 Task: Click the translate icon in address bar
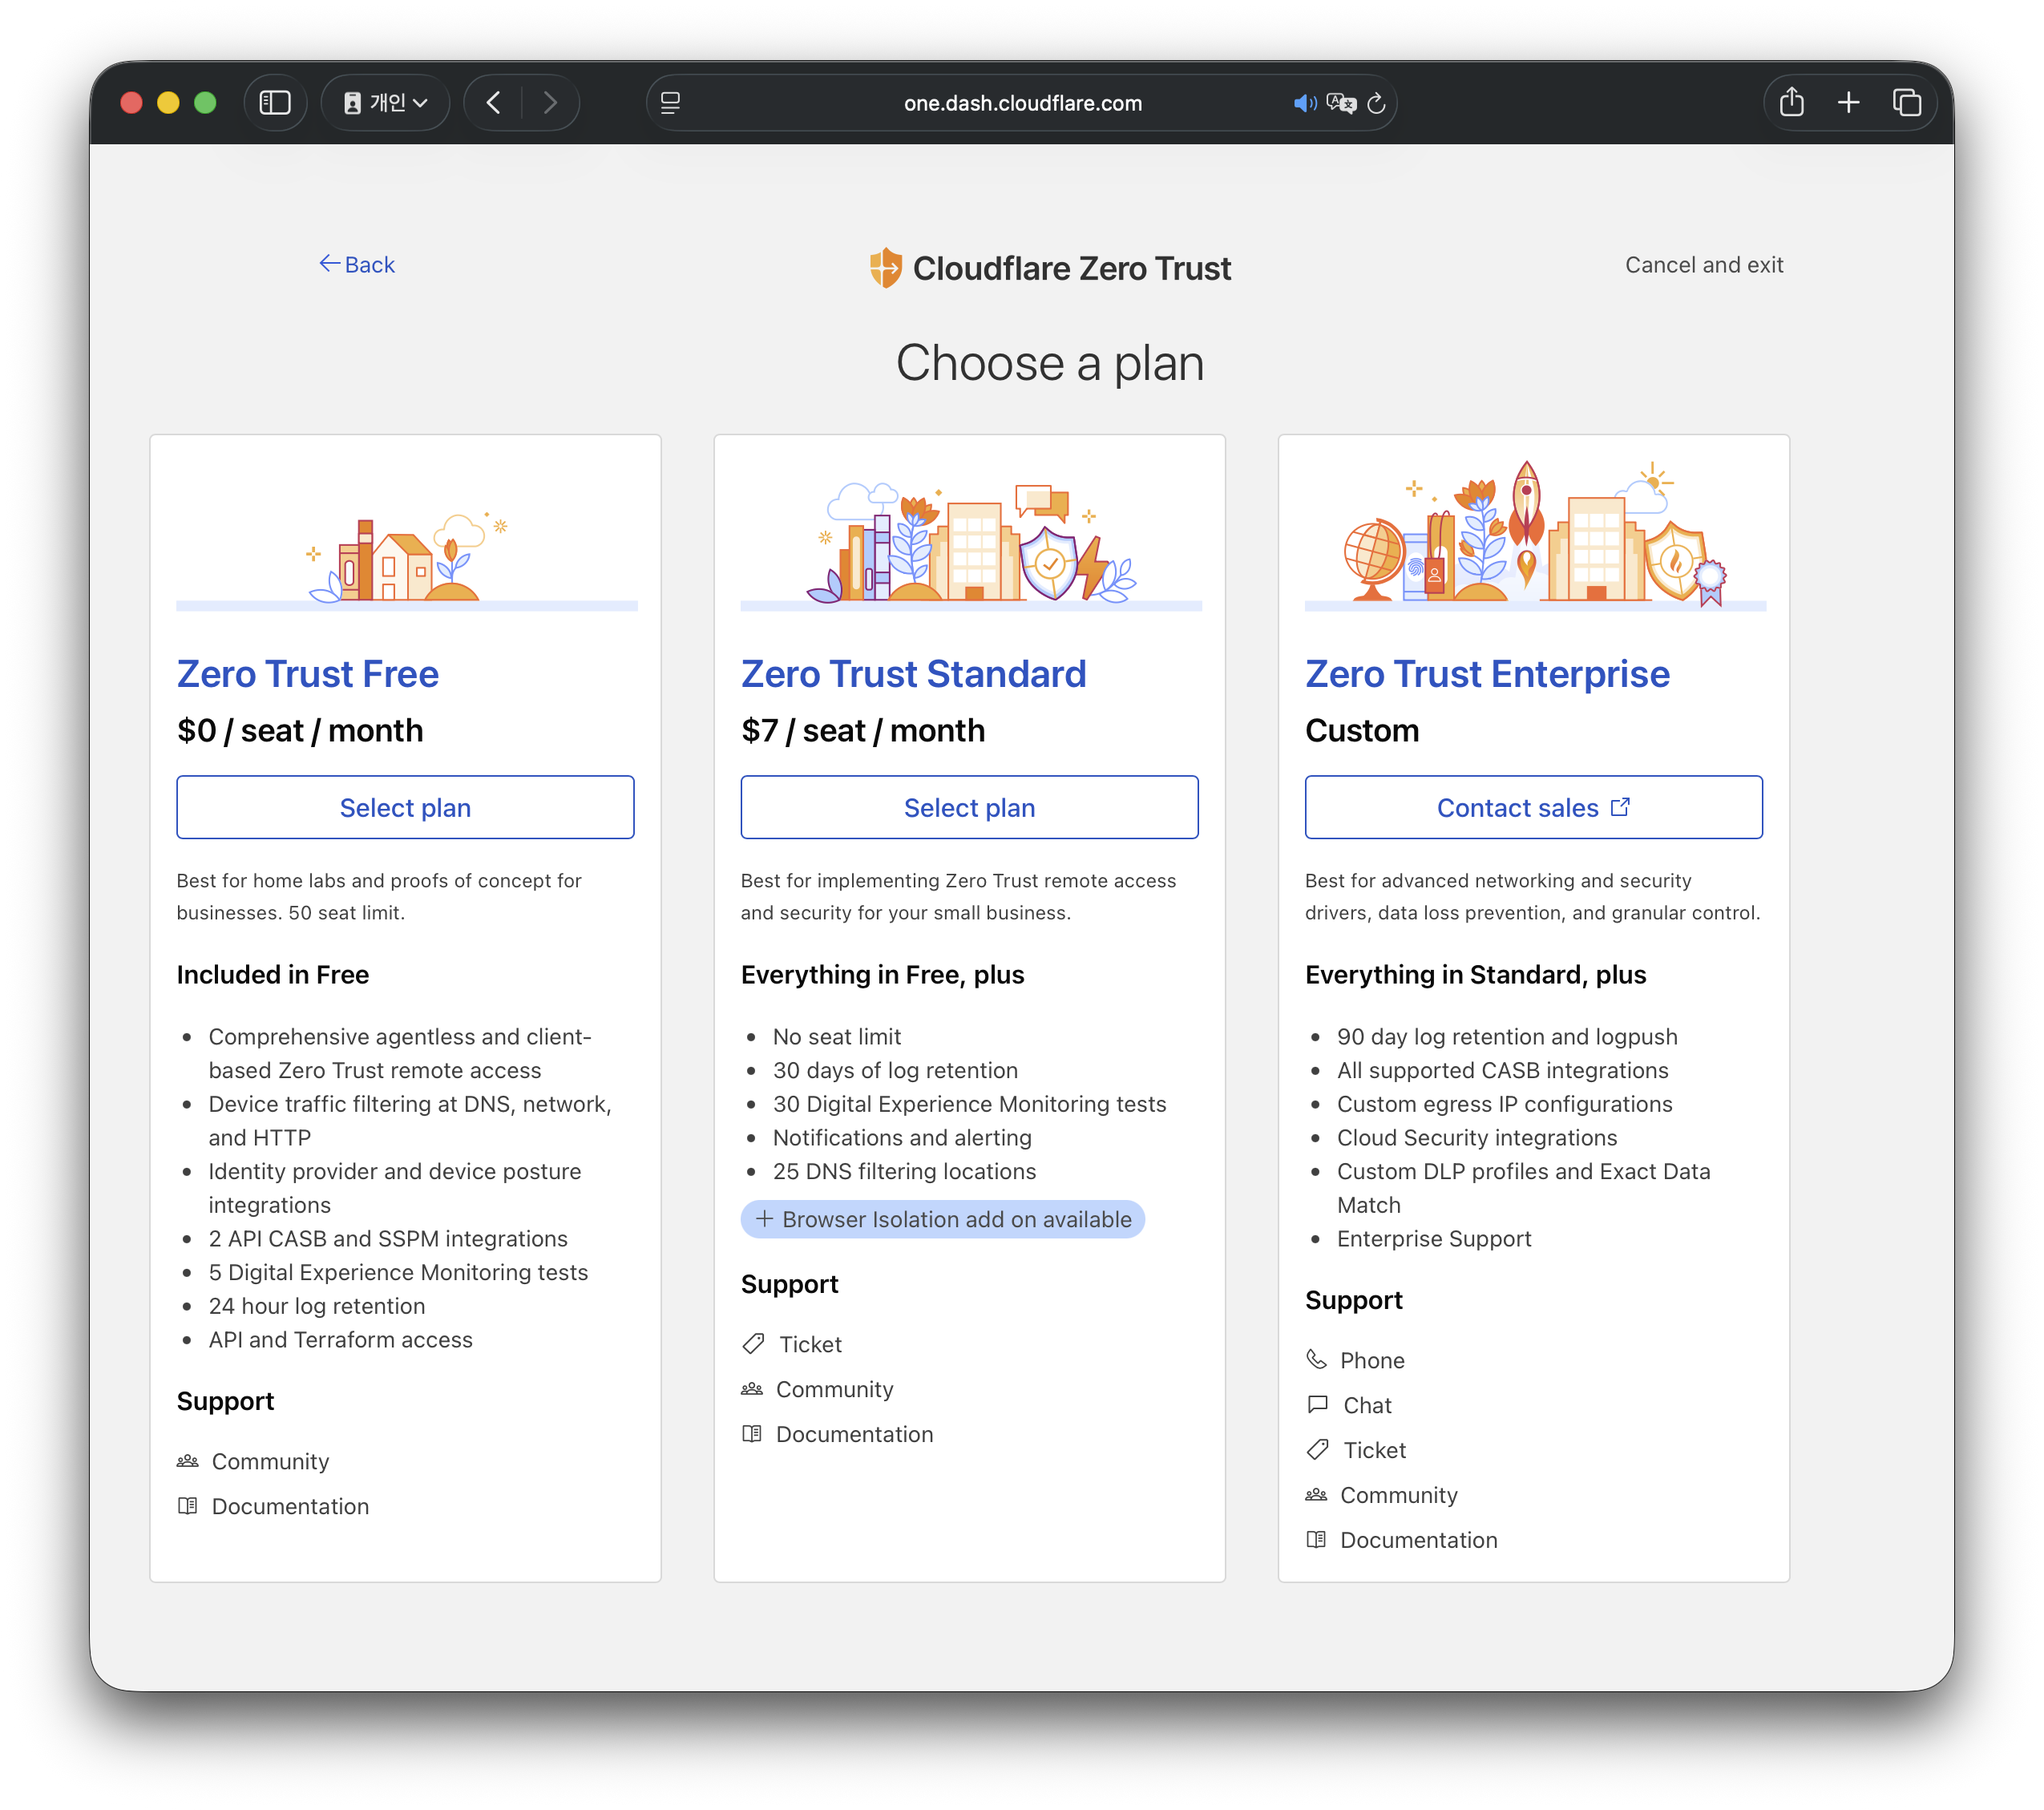click(1341, 103)
